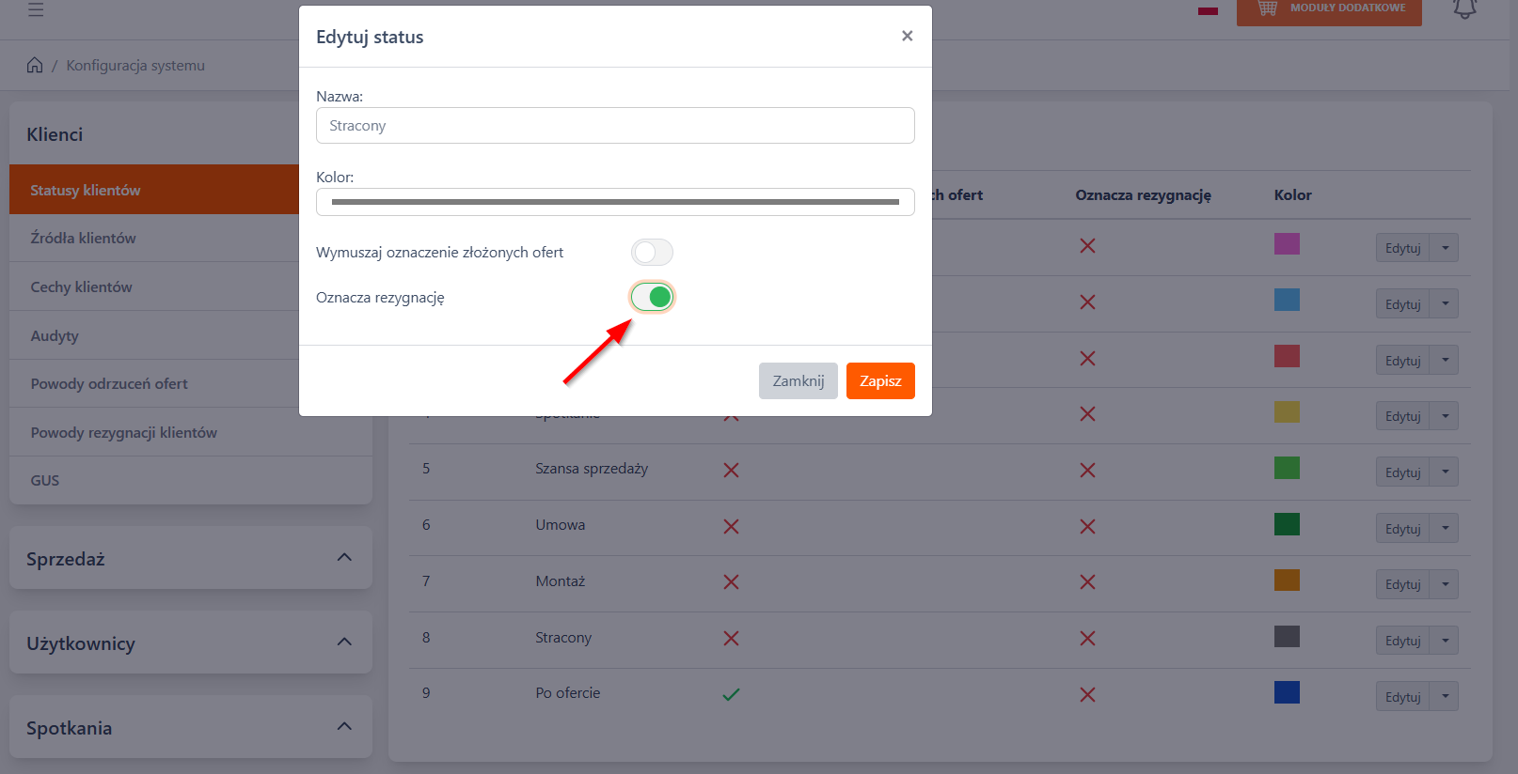Image resolution: width=1518 pixels, height=774 pixels.
Task: Click red X resignation mark for Stracony row
Action: 1087,639
